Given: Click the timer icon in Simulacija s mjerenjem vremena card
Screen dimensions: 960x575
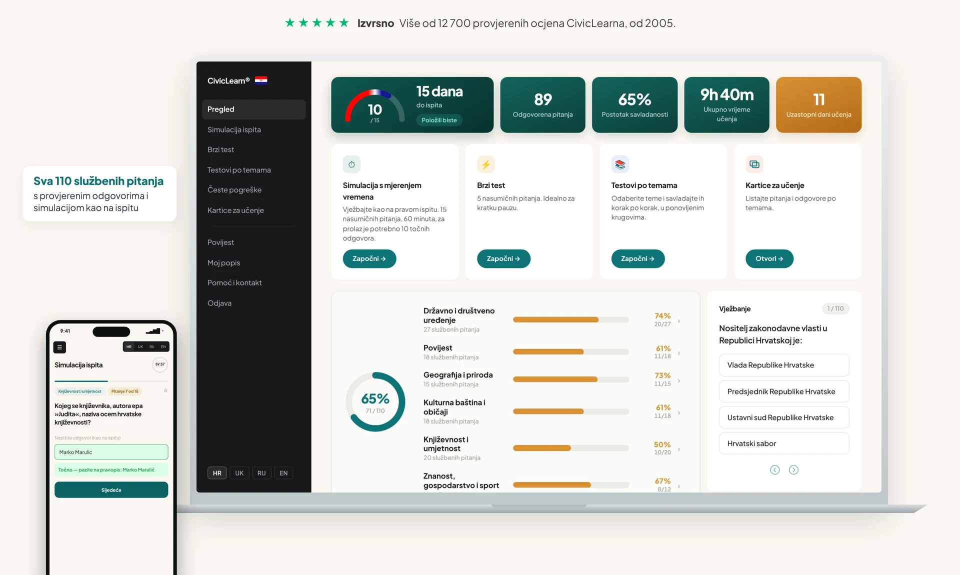Looking at the screenshot, I should tap(351, 164).
